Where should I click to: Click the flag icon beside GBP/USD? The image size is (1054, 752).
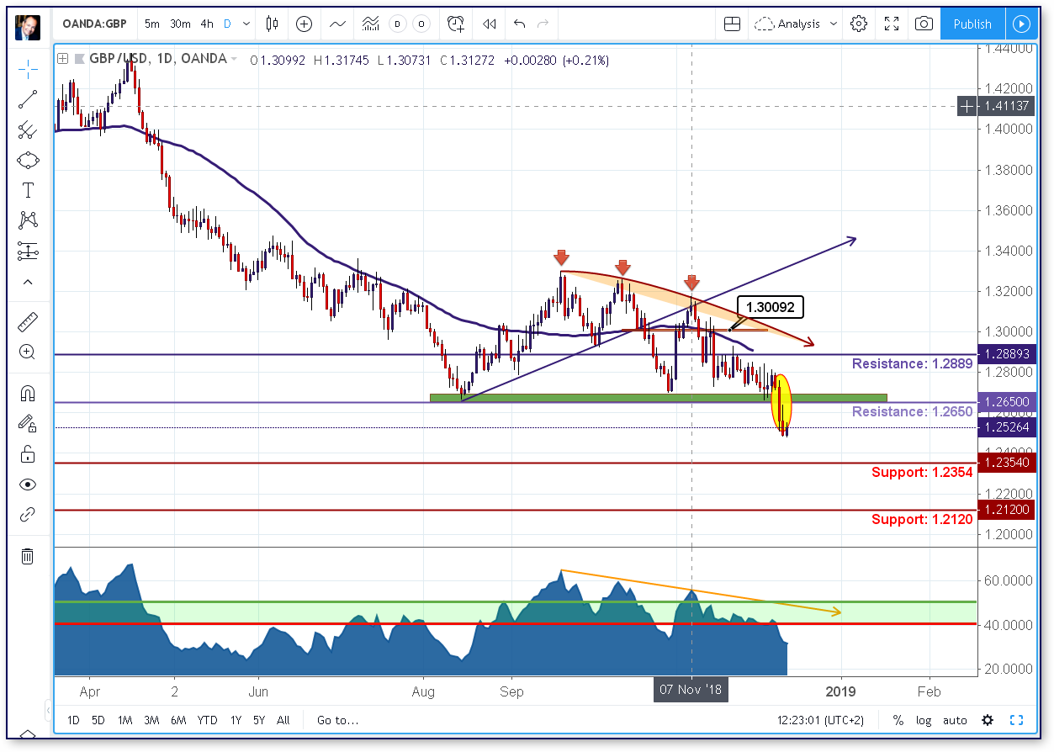pos(81,59)
